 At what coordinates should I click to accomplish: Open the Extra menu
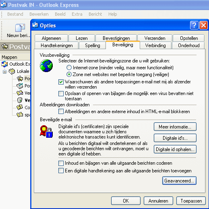point(77,14)
